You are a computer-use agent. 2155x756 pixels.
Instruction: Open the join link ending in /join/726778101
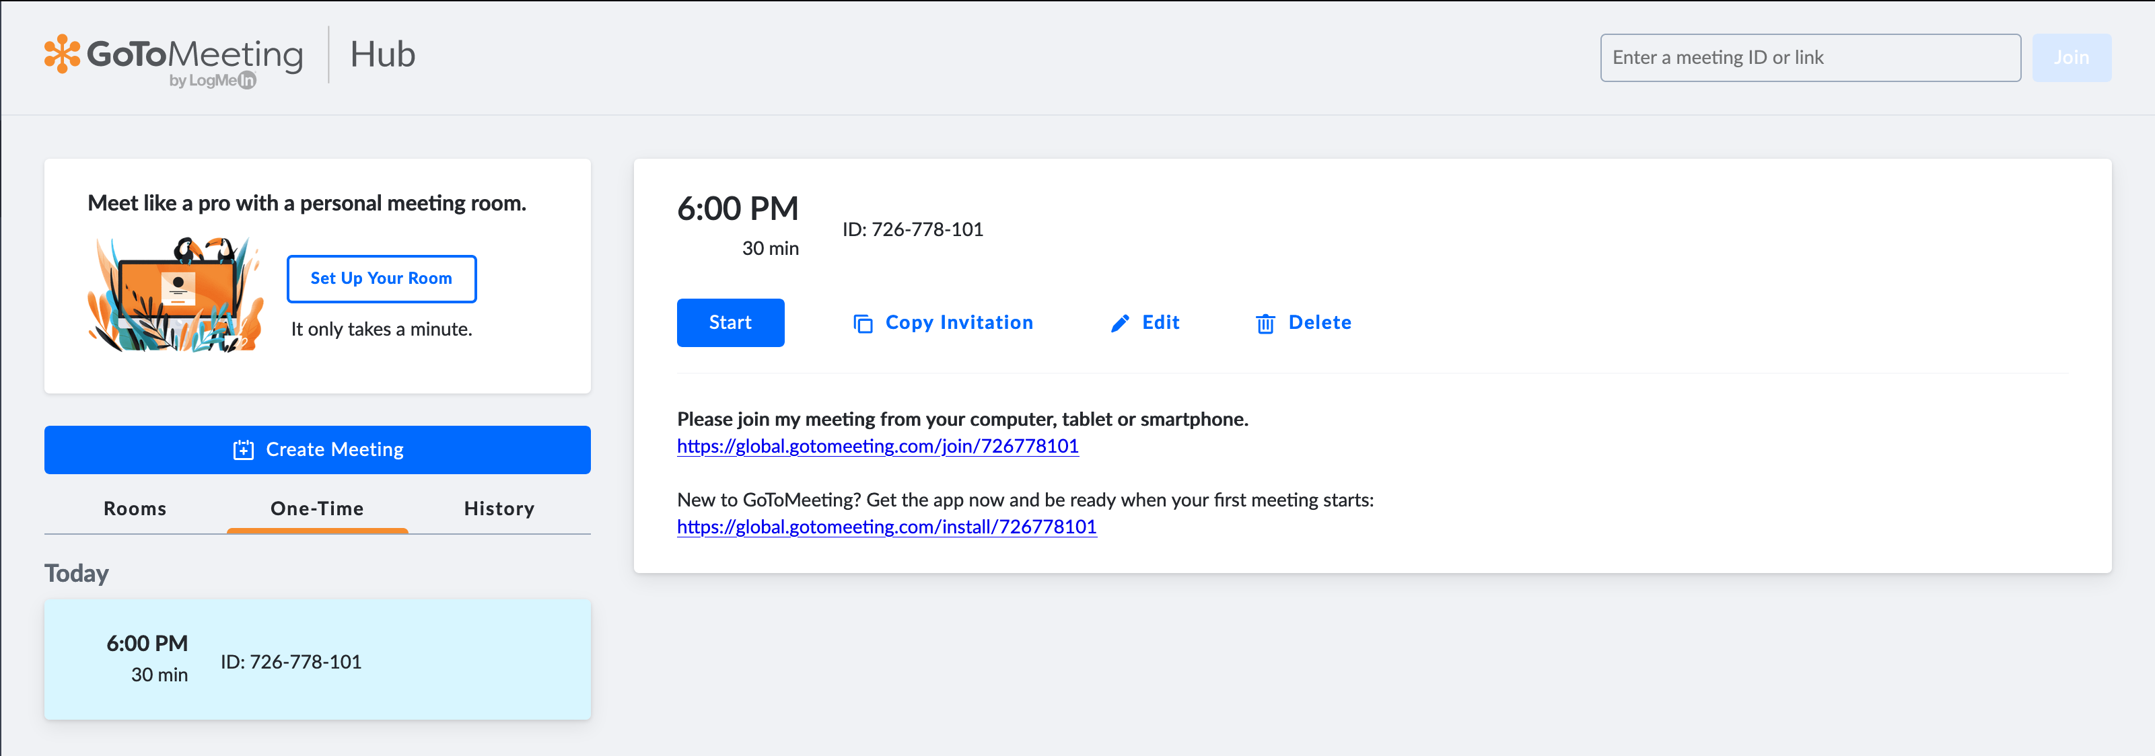click(878, 446)
